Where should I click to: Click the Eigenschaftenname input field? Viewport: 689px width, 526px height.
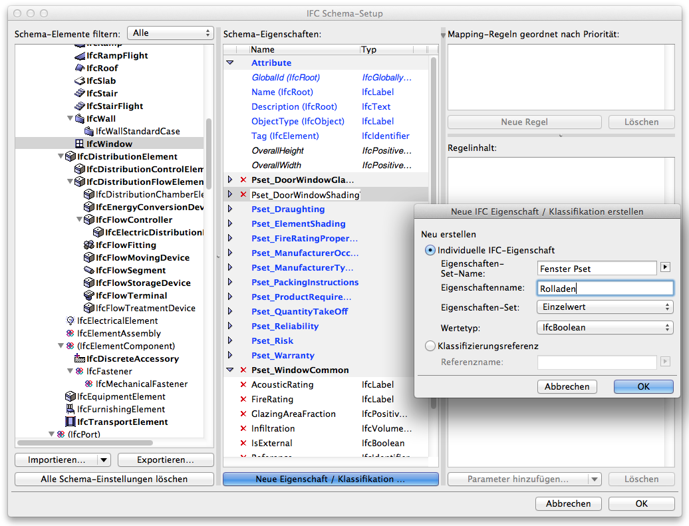pos(605,288)
